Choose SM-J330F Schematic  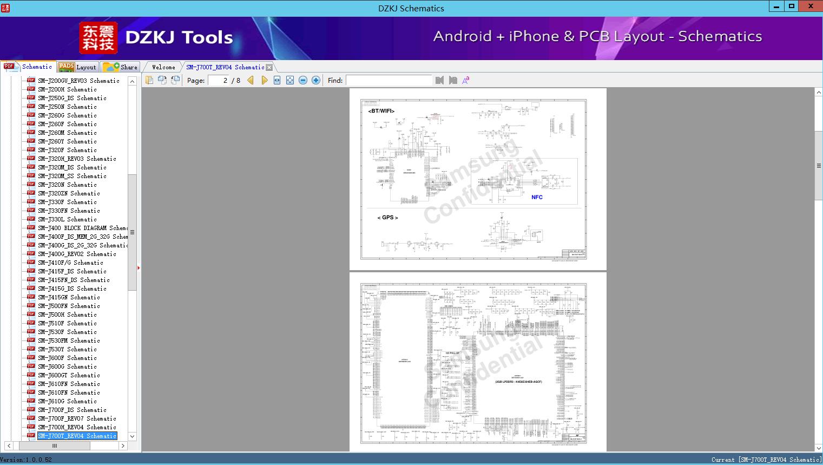(67, 202)
